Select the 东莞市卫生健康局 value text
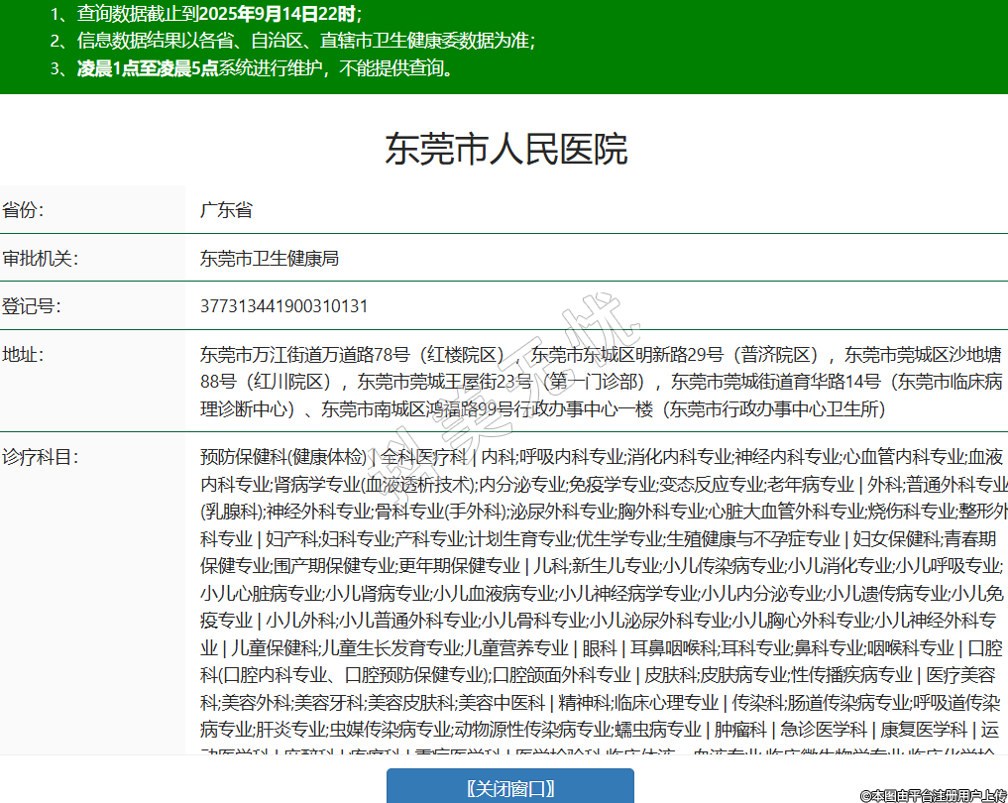 tap(270, 259)
